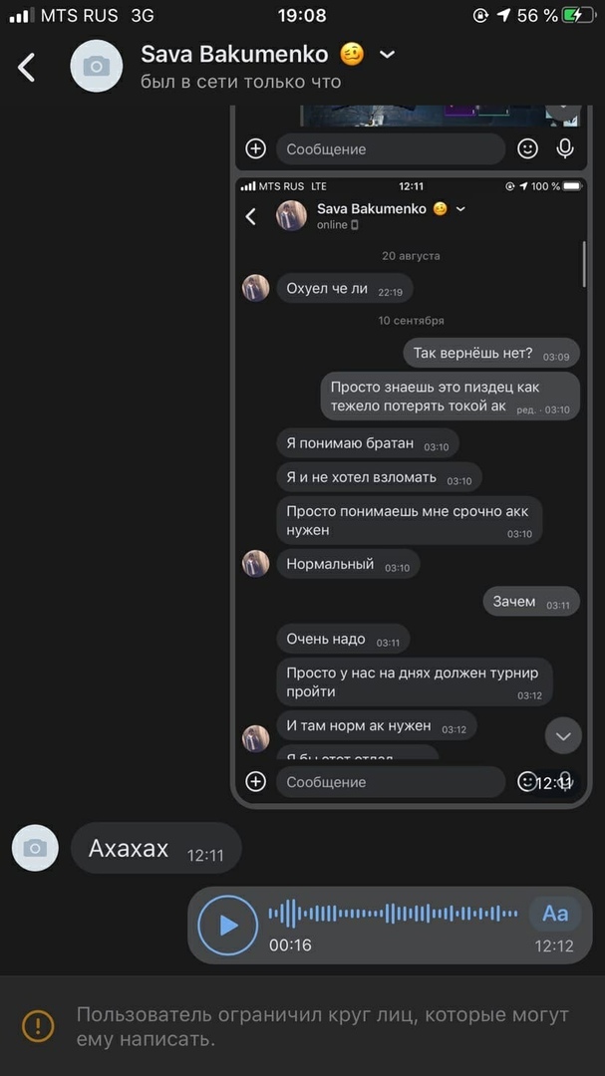Tap the inner chat's back arrow in the screenshot
Image resolution: width=605 pixels, height=1076 pixels.
pyautogui.click(x=250, y=217)
